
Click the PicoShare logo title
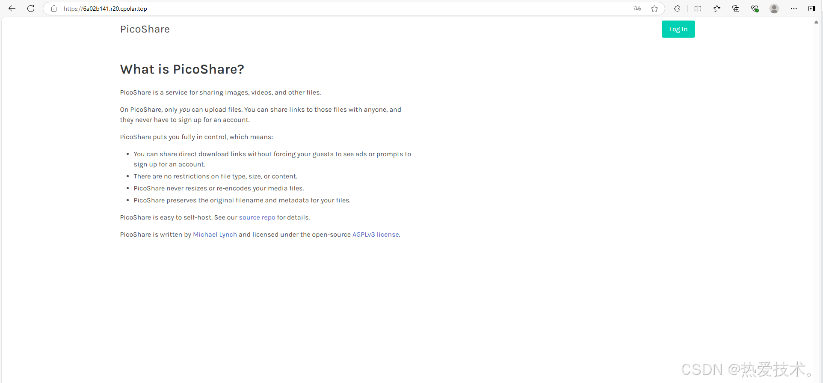click(x=145, y=29)
